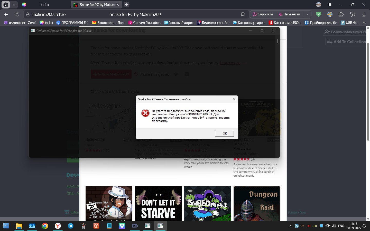Click the maksim209.itch.io address field

pyautogui.click(x=49, y=14)
